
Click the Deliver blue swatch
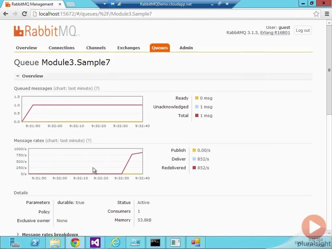coord(194,159)
